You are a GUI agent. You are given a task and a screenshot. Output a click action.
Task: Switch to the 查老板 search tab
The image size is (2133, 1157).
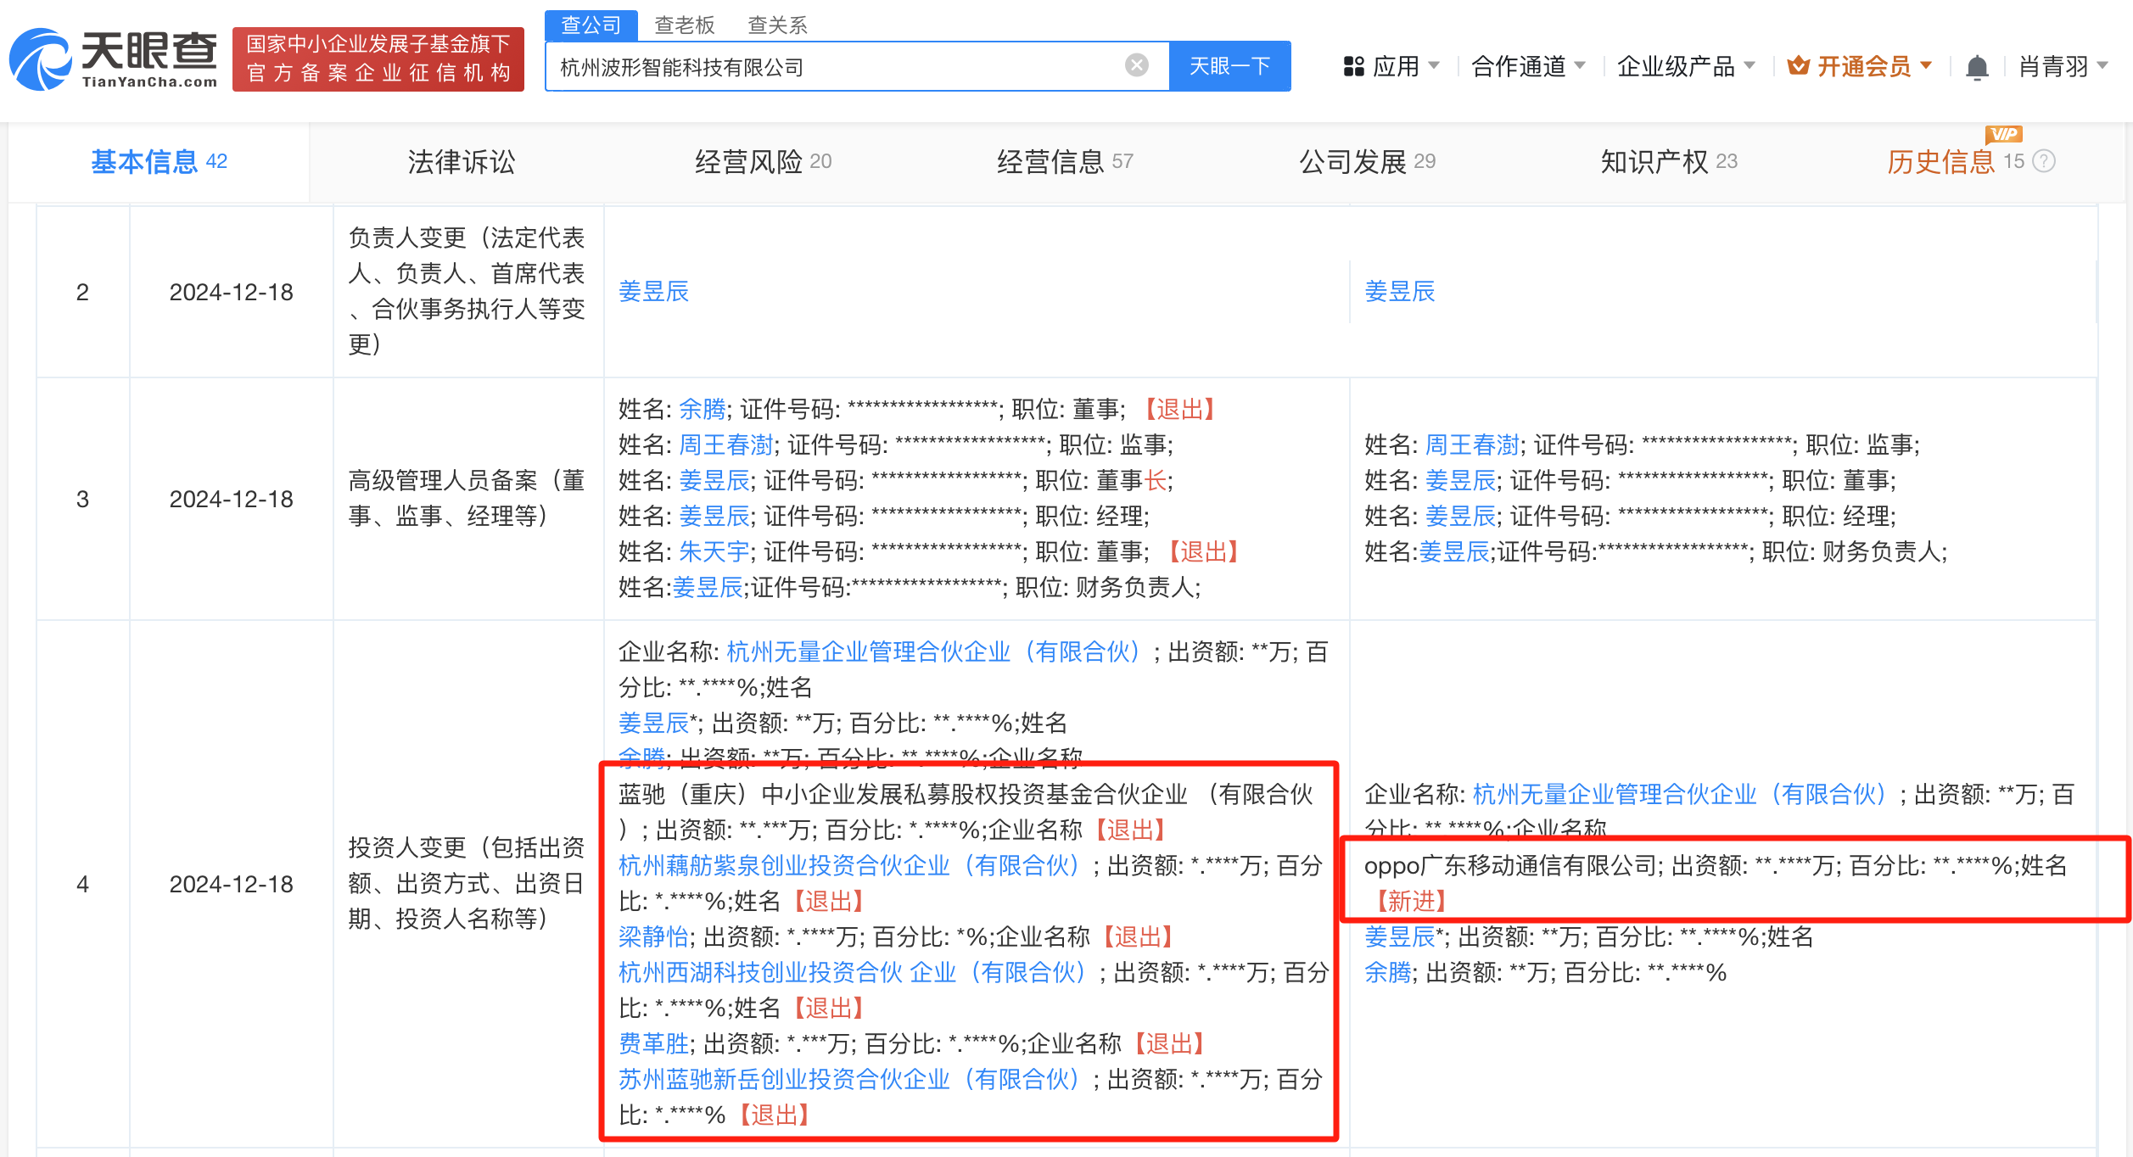(x=685, y=25)
